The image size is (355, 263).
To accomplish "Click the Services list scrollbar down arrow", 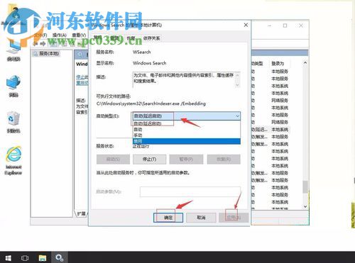I will tap(305, 206).
